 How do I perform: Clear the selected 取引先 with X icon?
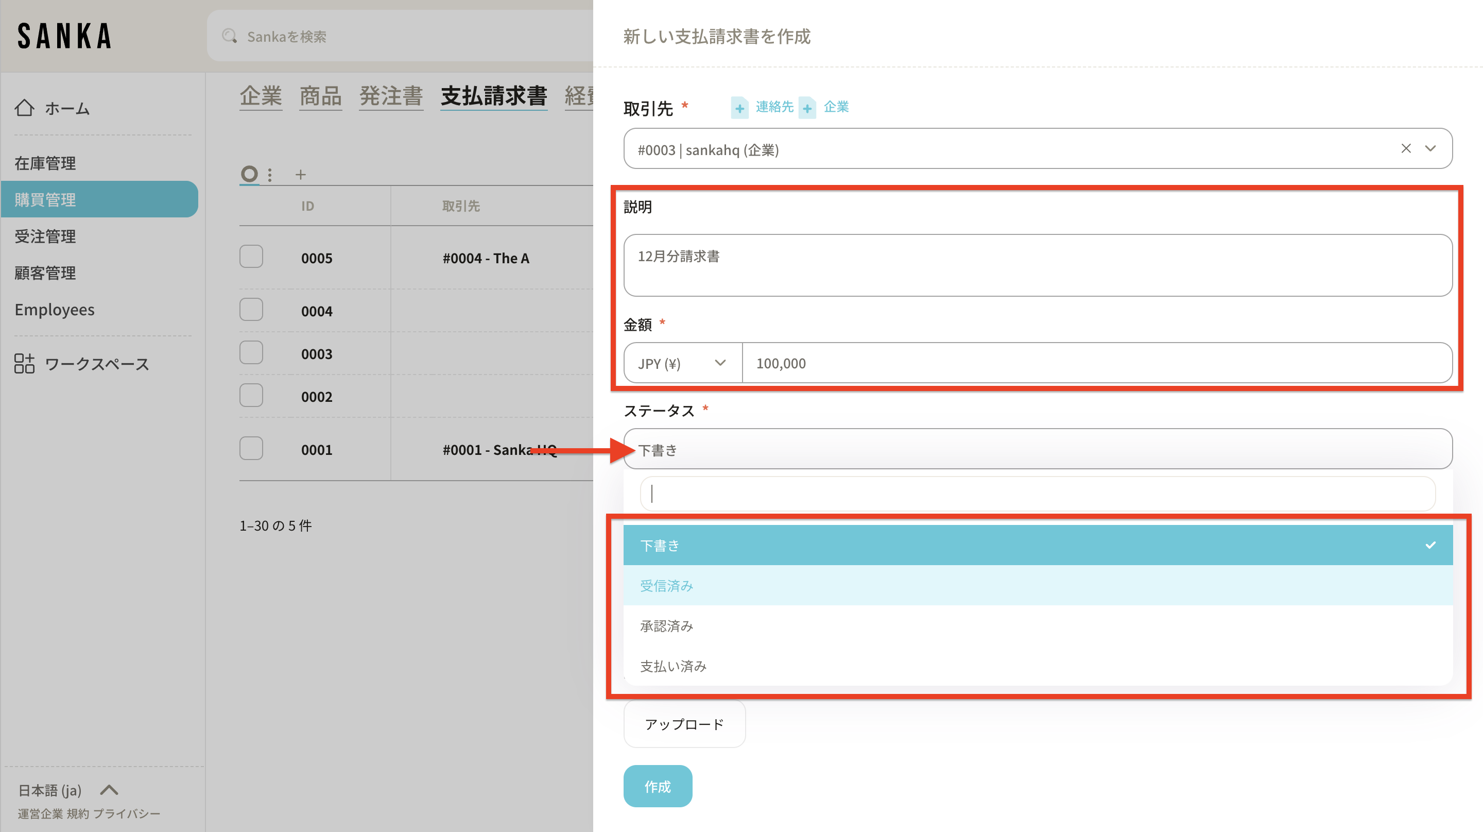(1405, 148)
